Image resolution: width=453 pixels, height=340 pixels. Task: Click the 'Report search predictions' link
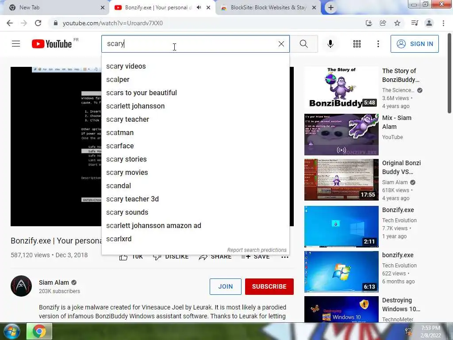[257, 250]
